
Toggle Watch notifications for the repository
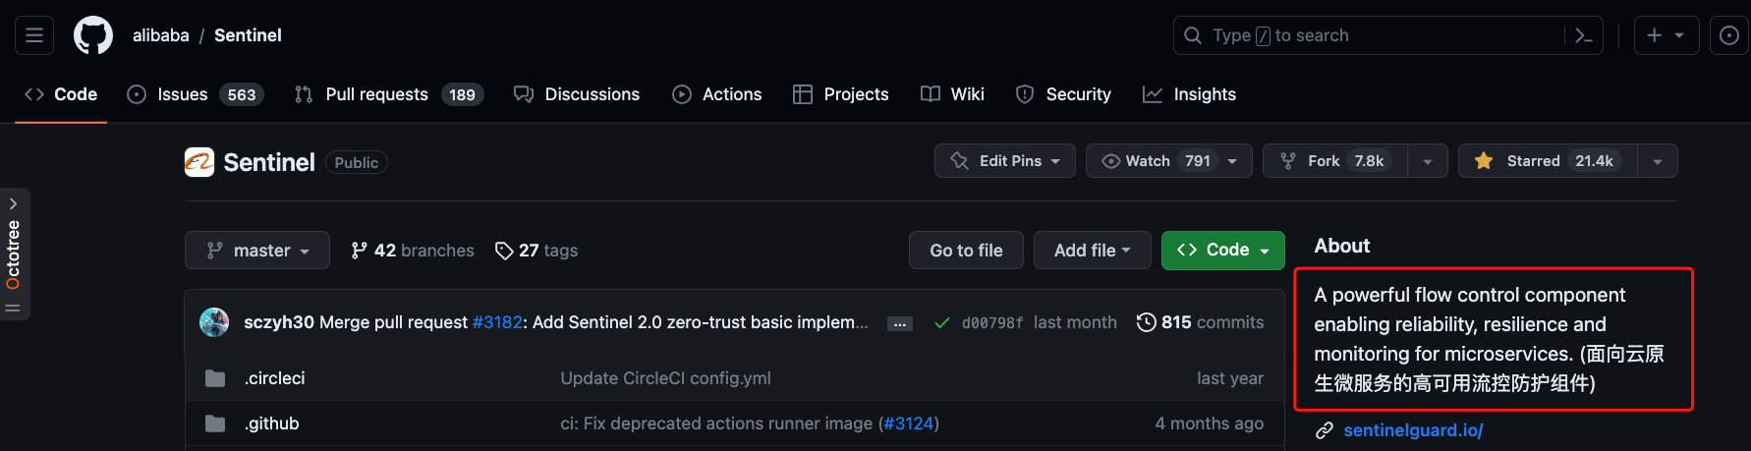[x=1167, y=161]
